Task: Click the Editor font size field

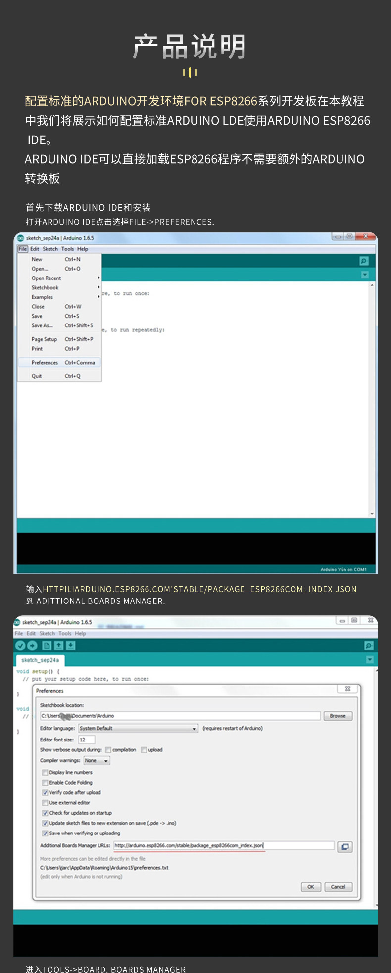Action: coord(86,740)
